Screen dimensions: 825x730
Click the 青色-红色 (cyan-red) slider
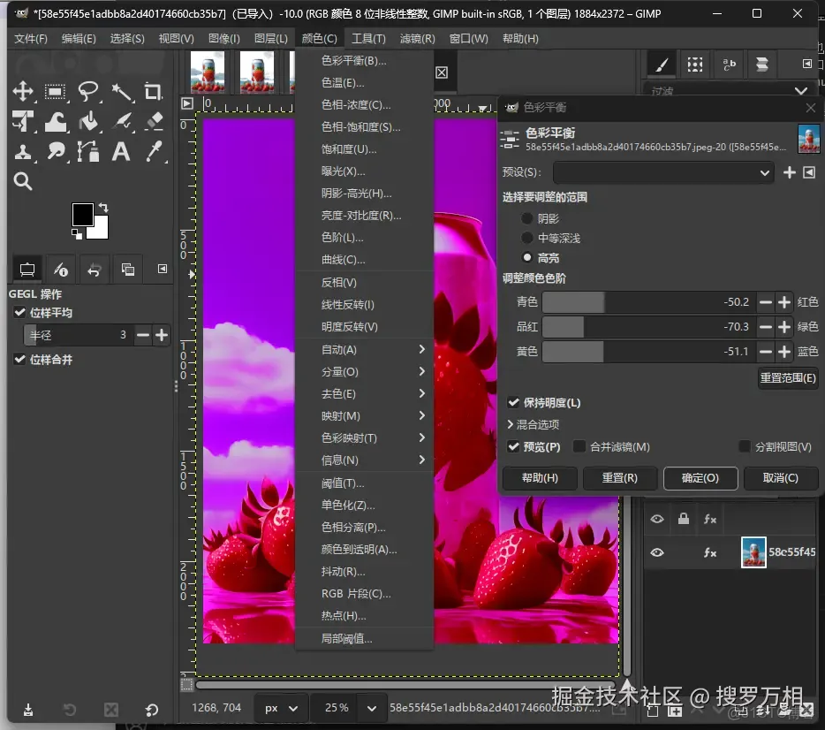coord(647,302)
